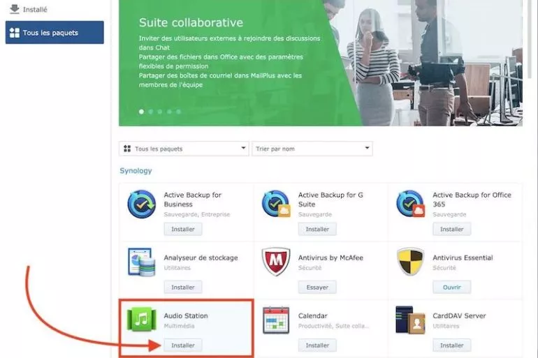The height and width of the screenshot is (358, 538).
Task: Click the Antivirus by McAfee title
Action: pos(330,258)
